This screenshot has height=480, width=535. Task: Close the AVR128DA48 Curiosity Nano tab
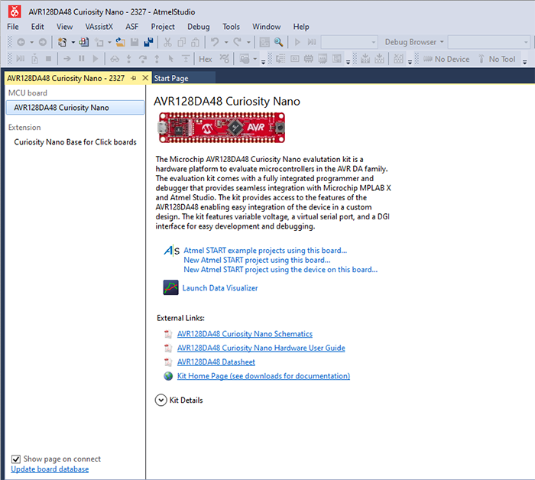(145, 78)
